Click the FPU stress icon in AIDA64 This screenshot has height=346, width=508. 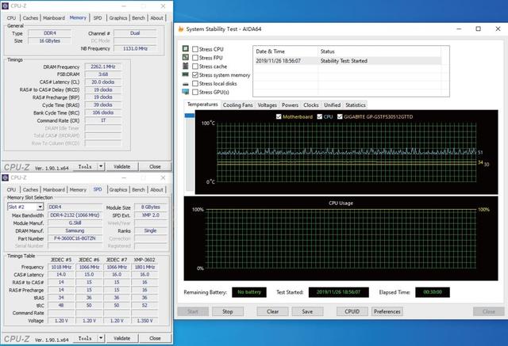185,57
